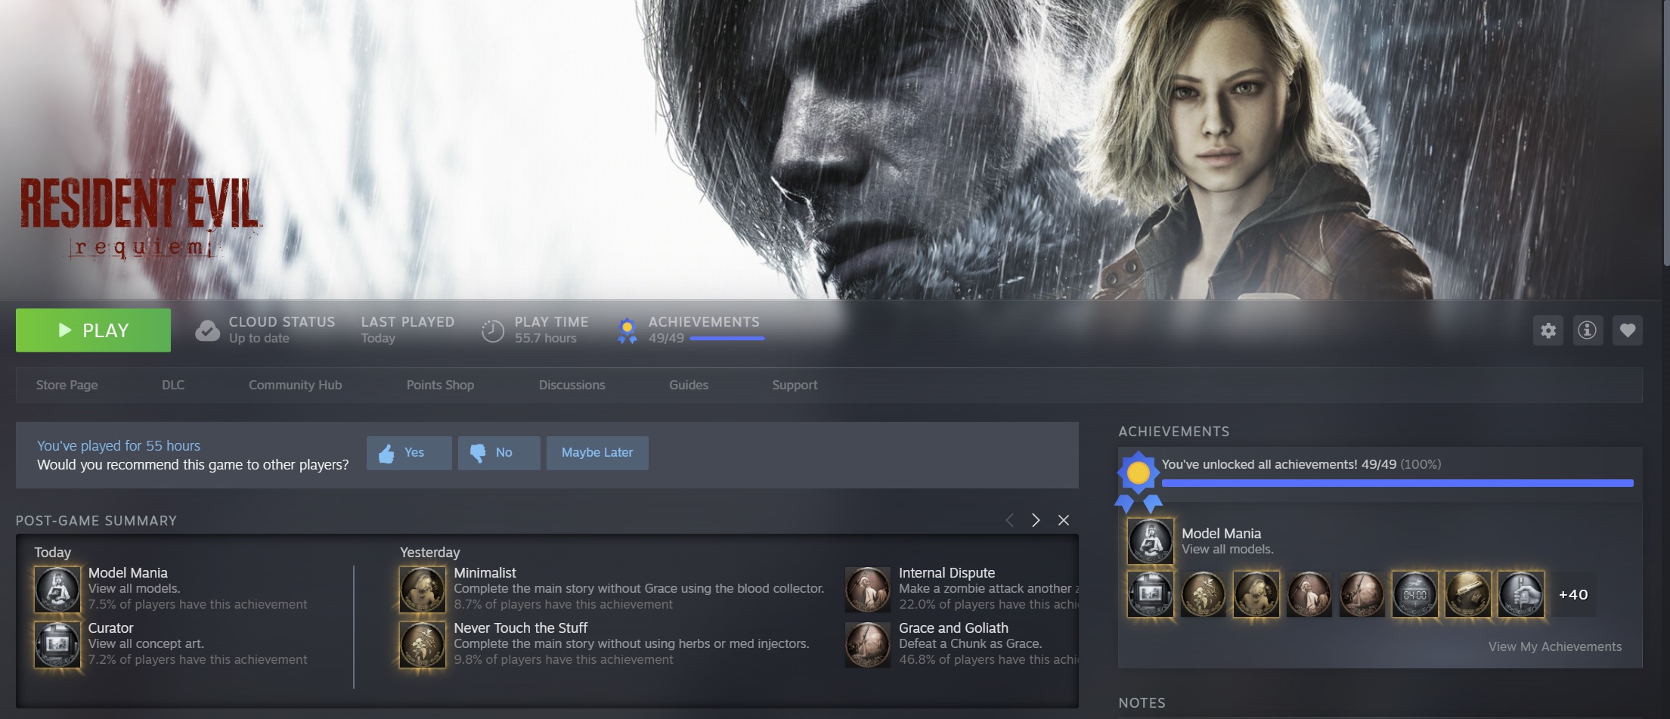This screenshot has height=719, width=1670.
Task: Click the Curator icon in Post-Game Summary
Action: point(57,645)
